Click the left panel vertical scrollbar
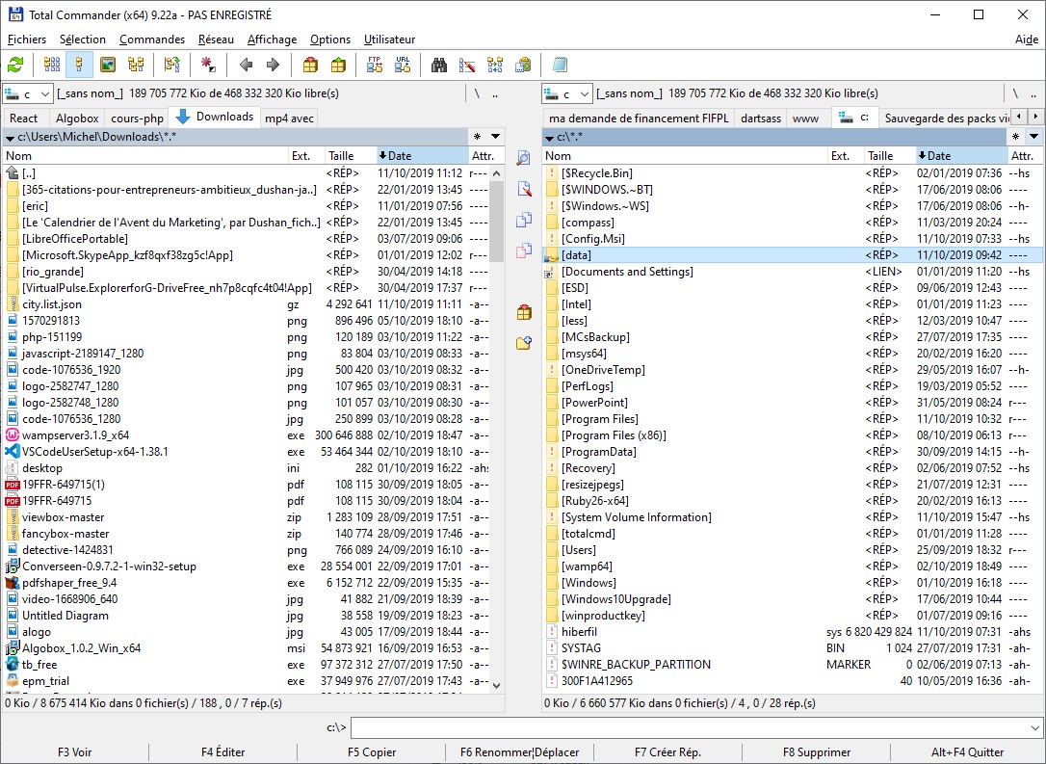This screenshot has width=1046, height=764. [497, 434]
